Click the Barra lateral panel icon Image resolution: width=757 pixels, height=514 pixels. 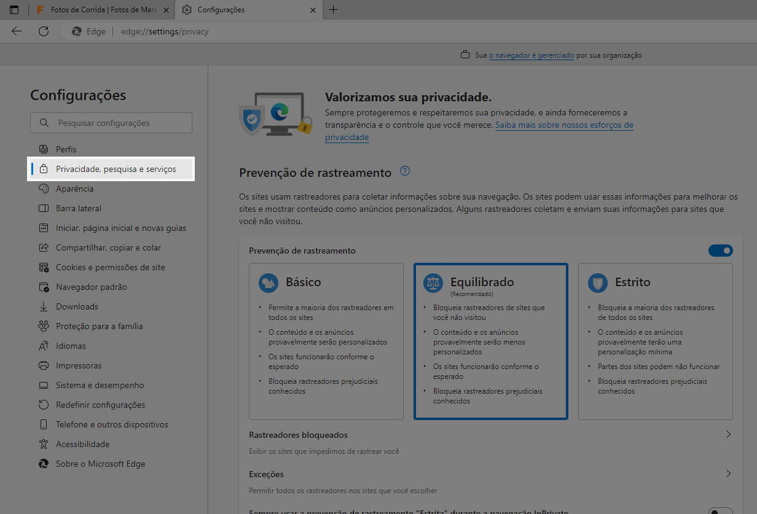point(43,208)
